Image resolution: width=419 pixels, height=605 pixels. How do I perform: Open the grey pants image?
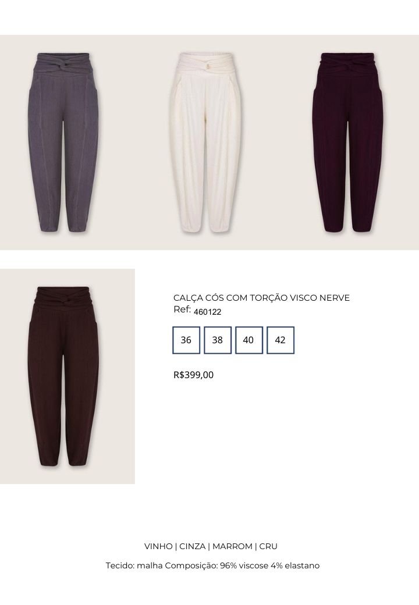(63, 143)
